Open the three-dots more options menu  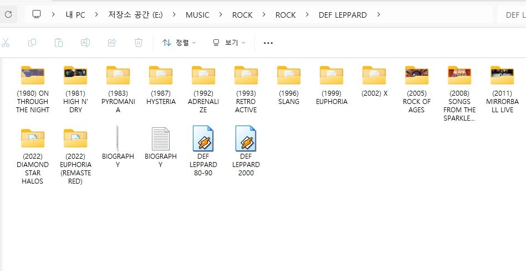[x=268, y=43]
